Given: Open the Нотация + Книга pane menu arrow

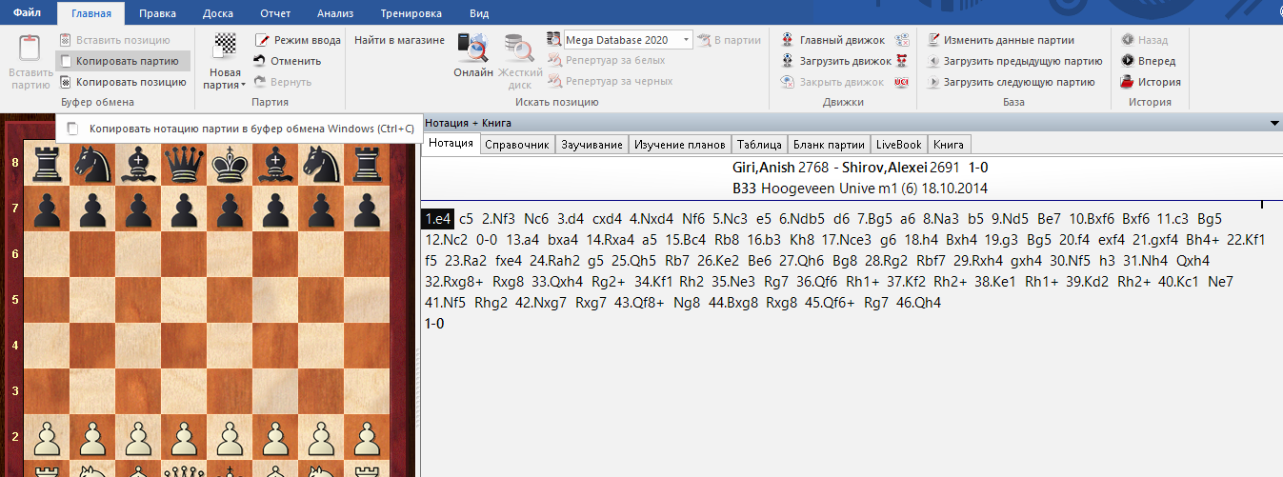Looking at the screenshot, I should pyautogui.click(x=1274, y=123).
